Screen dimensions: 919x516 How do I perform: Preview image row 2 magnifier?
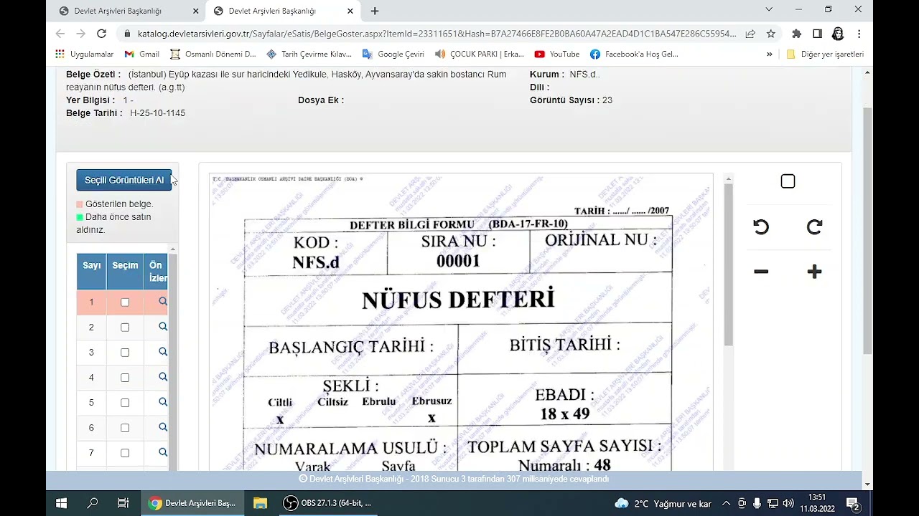[163, 327]
